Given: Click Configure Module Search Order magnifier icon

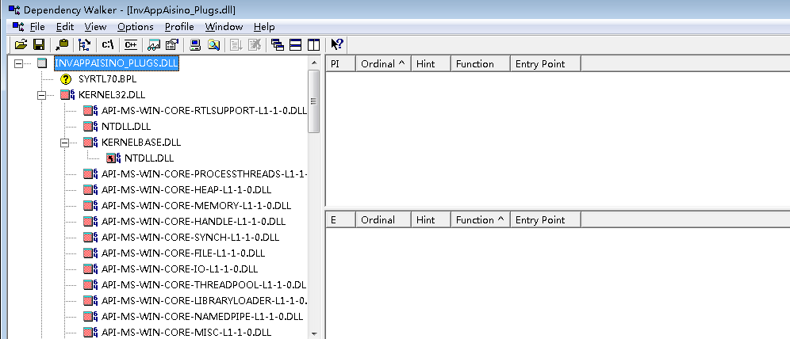Looking at the screenshot, I should point(213,45).
